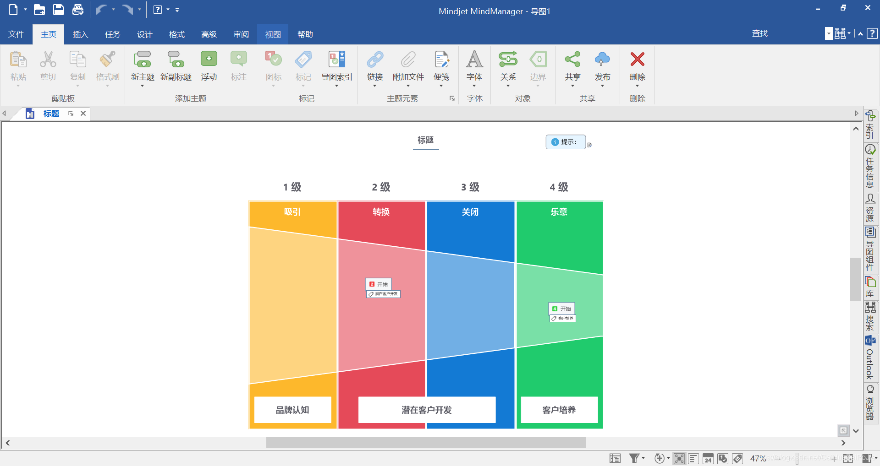Open the help dropdown arrow in quick access toolbar
This screenshot has height=466, width=880.
[168, 9]
